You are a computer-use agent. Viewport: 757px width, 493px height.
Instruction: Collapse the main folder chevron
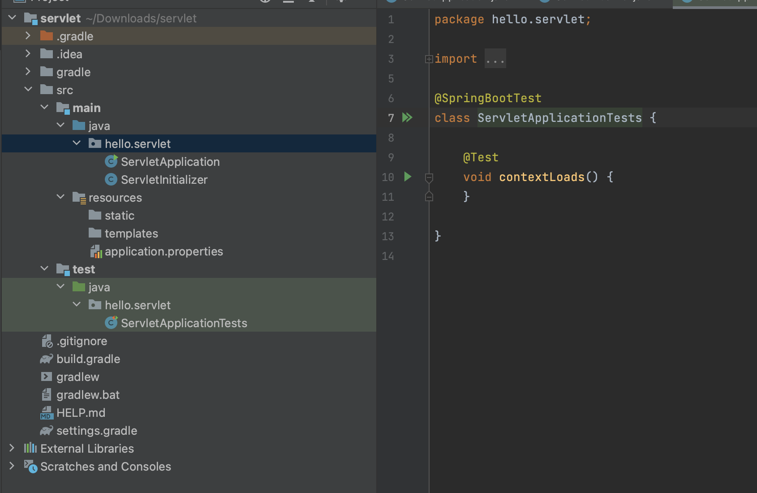click(x=44, y=107)
